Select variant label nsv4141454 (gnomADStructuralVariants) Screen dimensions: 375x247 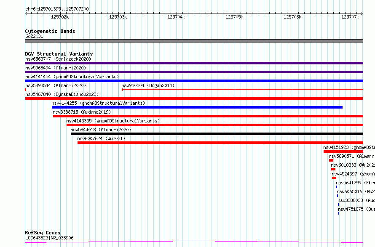pyautogui.click(x=72, y=77)
